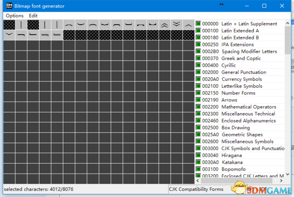
Task: Select the '002600 Miscellaneous Symbols' row
Action: point(240,141)
